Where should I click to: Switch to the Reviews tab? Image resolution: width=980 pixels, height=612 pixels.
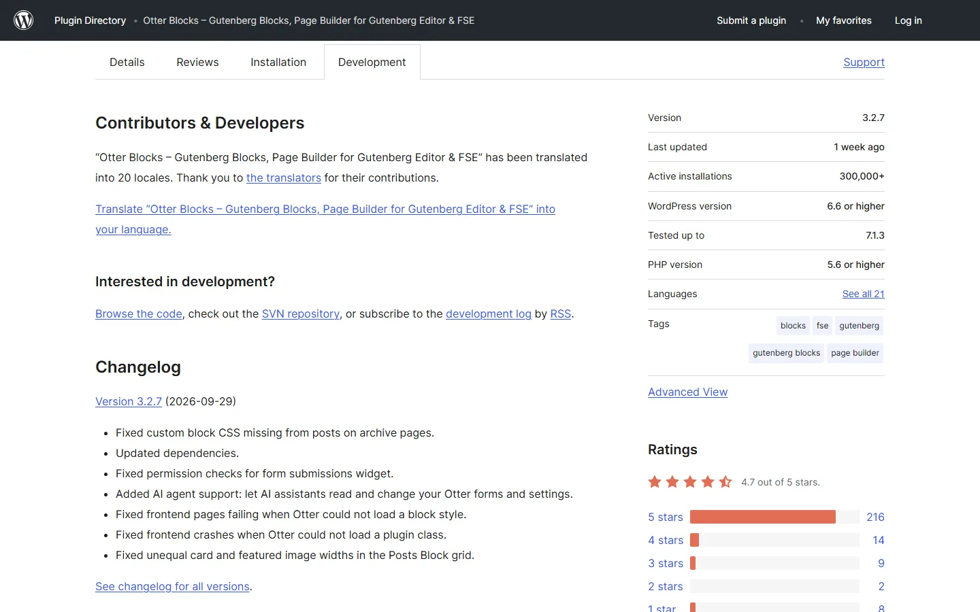click(x=197, y=62)
